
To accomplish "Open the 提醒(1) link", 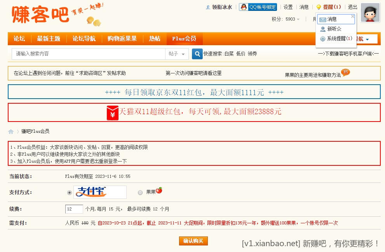I will coord(332,7).
